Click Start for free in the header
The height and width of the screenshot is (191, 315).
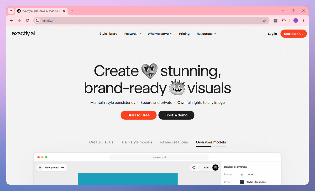tap(293, 34)
